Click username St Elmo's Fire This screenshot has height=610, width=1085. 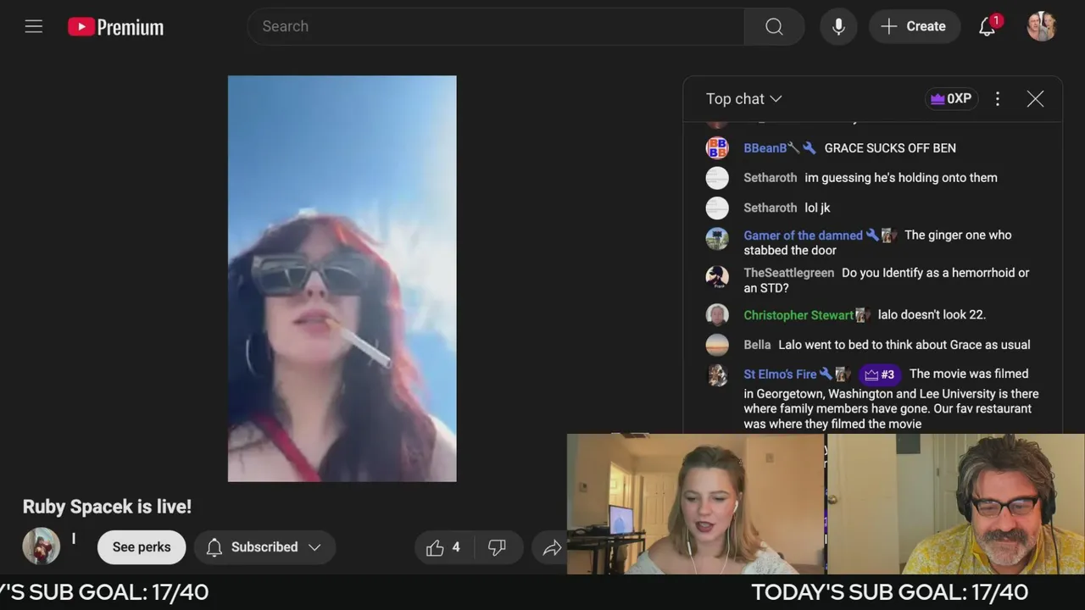click(x=780, y=374)
